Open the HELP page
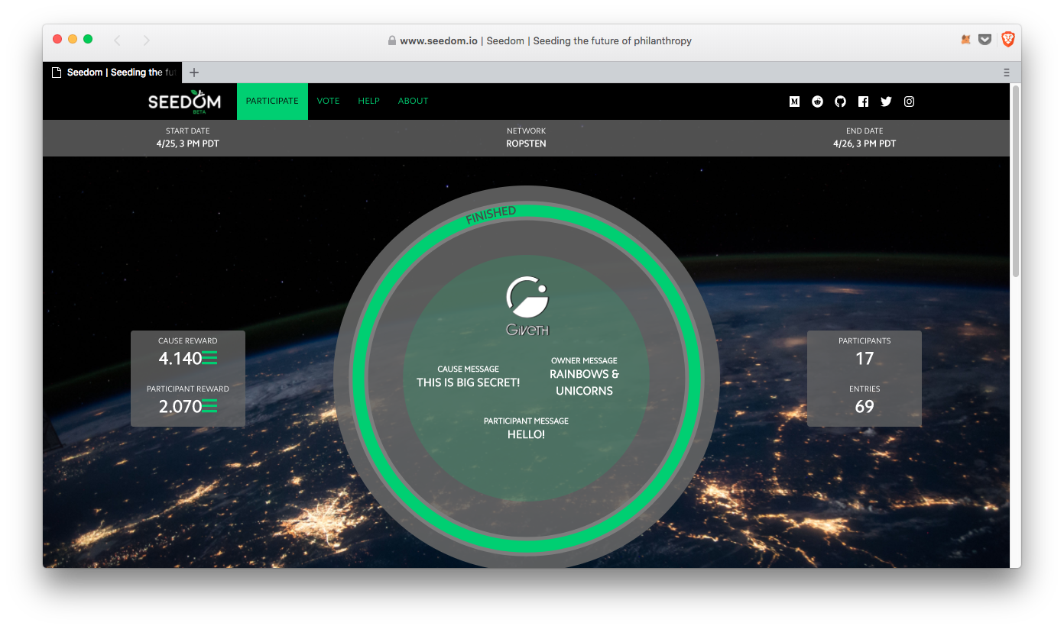The width and height of the screenshot is (1064, 629). click(368, 101)
